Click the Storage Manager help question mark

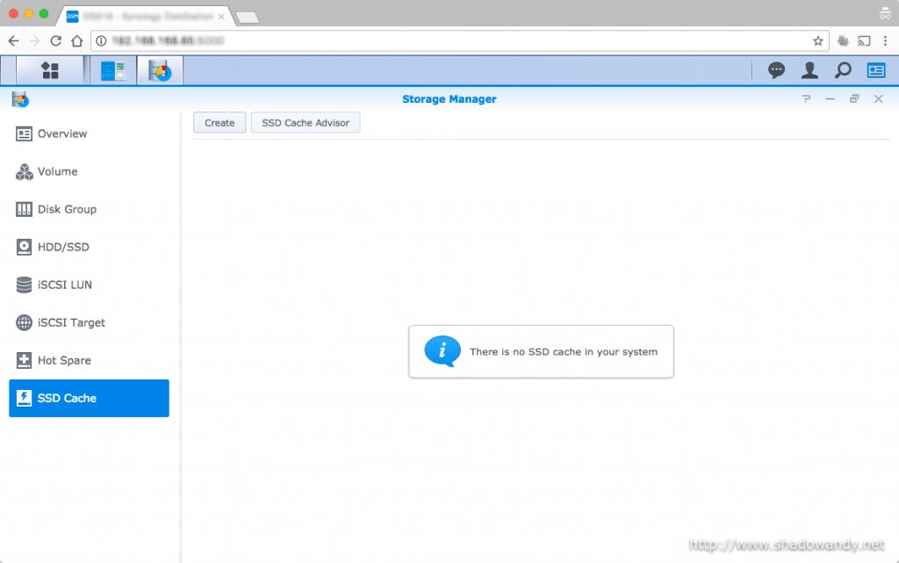(x=806, y=99)
